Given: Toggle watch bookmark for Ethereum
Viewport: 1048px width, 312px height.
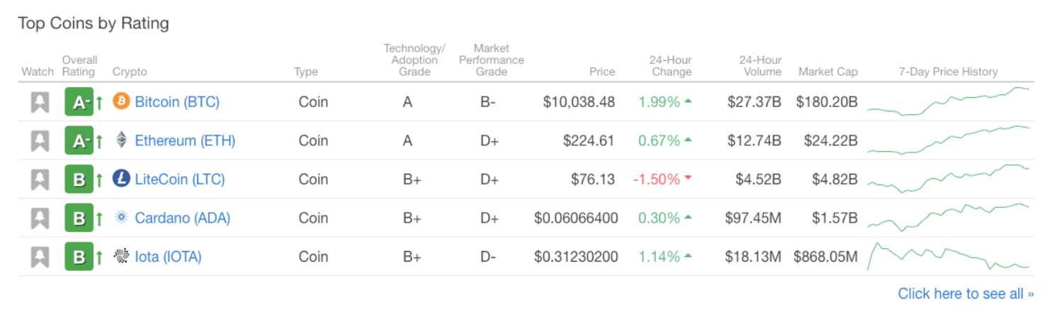Looking at the screenshot, I should click(40, 141).
